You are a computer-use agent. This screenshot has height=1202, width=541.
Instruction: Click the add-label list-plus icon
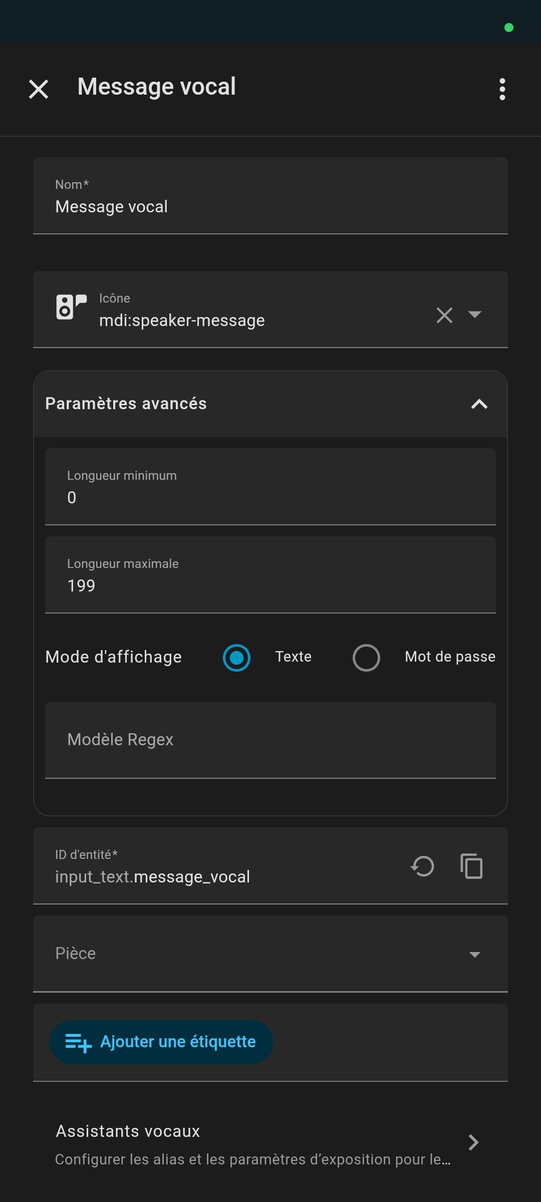[78, 1043]
